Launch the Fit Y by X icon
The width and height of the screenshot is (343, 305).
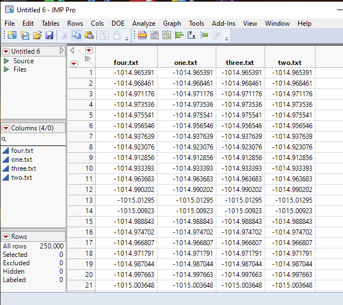coord(192,35)
